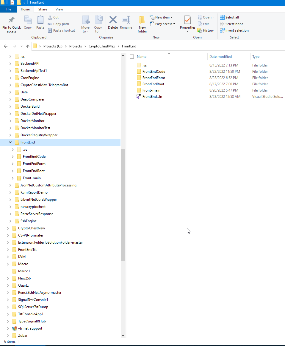Screen dimensions: 285x346
Task: Select the FrontEndRoot folder in file list
Action: (153, 84)
